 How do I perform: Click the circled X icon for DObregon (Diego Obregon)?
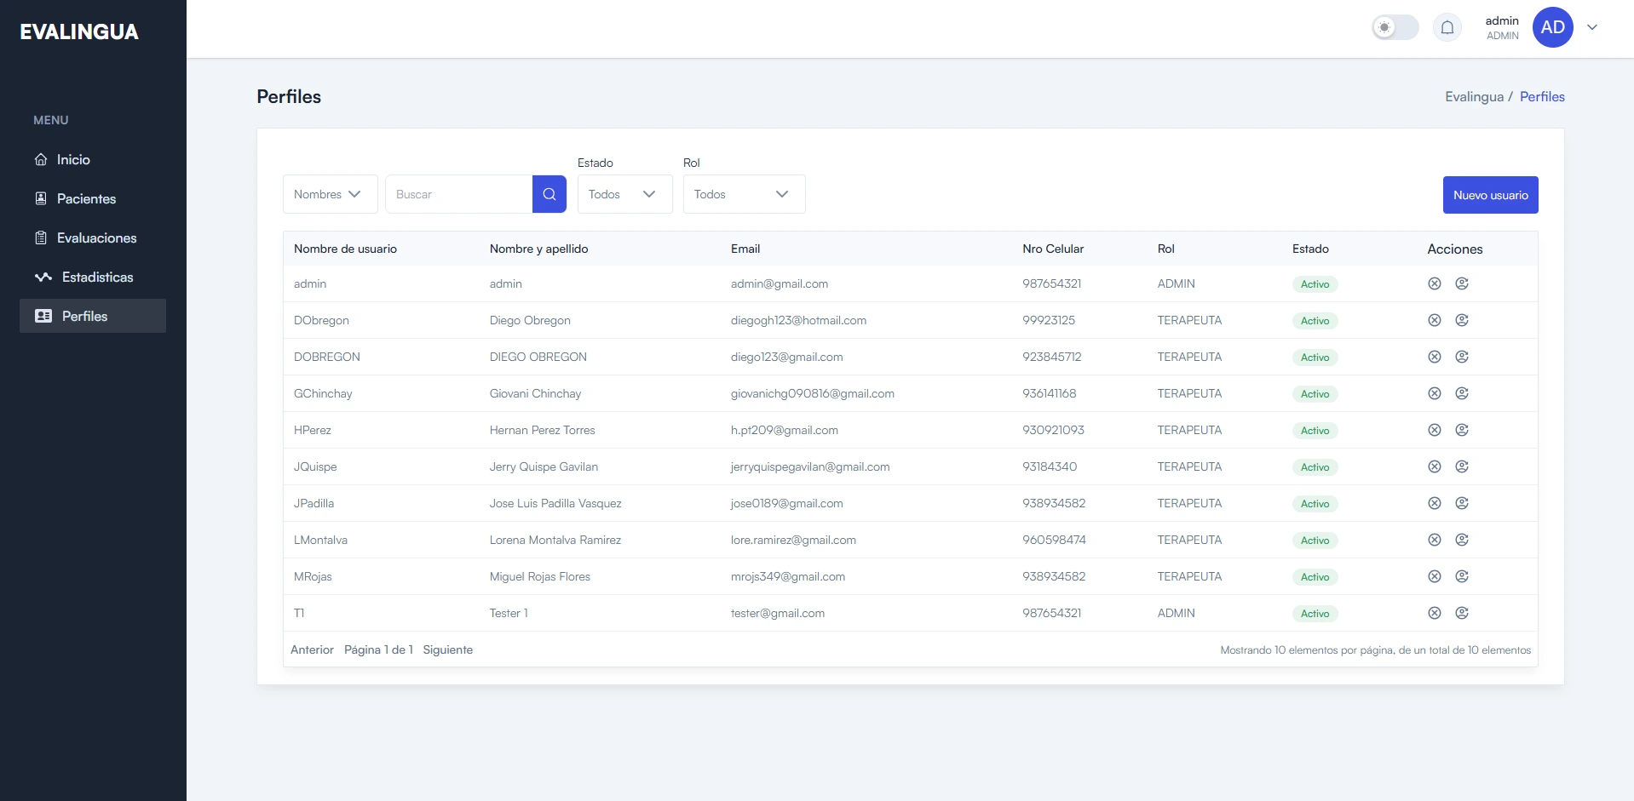click(1435, 320)
